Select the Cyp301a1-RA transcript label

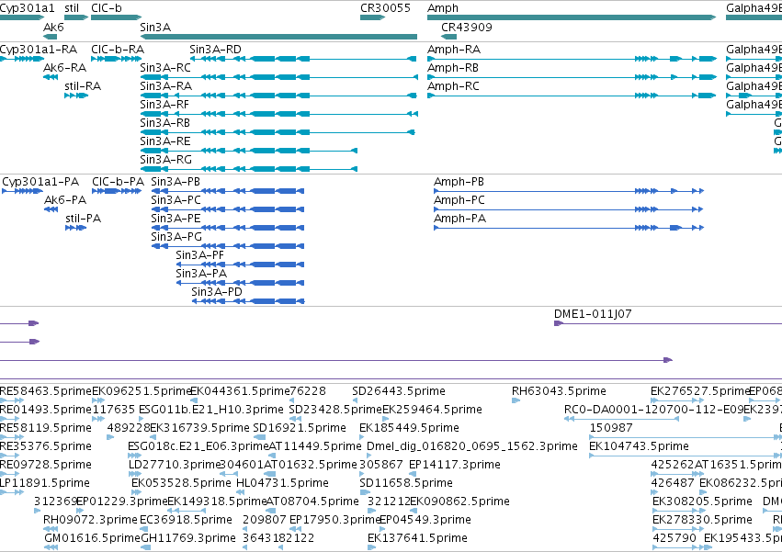tap(39, 50)
